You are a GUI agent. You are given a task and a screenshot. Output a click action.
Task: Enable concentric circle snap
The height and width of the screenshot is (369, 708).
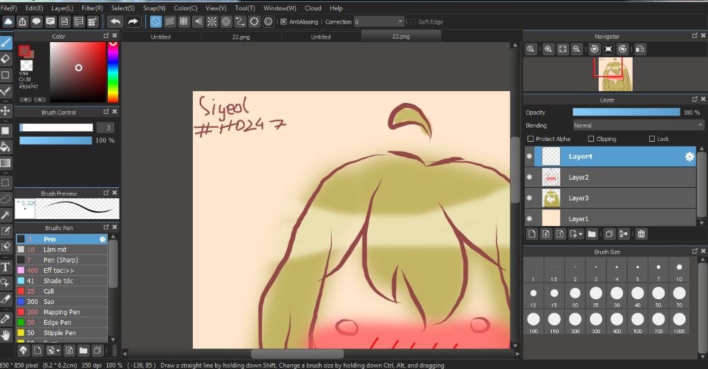tap(226, 21)
